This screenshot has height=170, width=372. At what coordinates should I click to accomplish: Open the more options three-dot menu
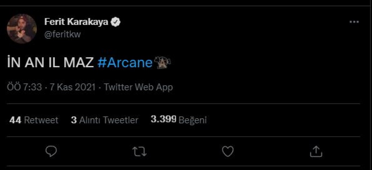[354, 22]
